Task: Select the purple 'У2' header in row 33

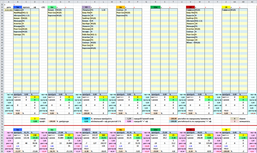Action: point(86,7)
